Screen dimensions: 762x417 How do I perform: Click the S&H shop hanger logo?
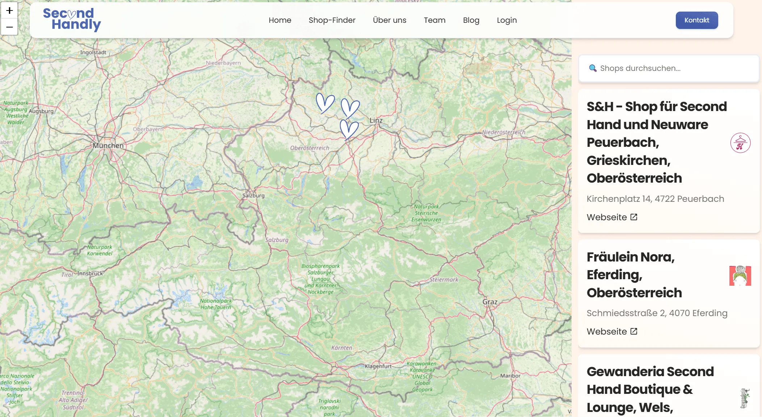pyautogui.click(x=740, y=143)
